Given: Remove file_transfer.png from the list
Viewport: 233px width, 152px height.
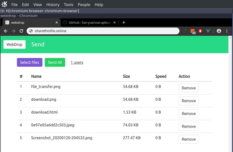Looking at the screenshot, I should tap(189, 88).
